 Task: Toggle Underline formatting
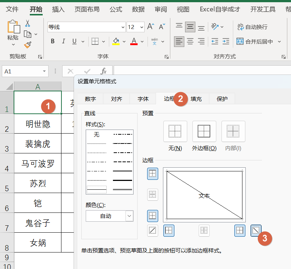(74, 41)
